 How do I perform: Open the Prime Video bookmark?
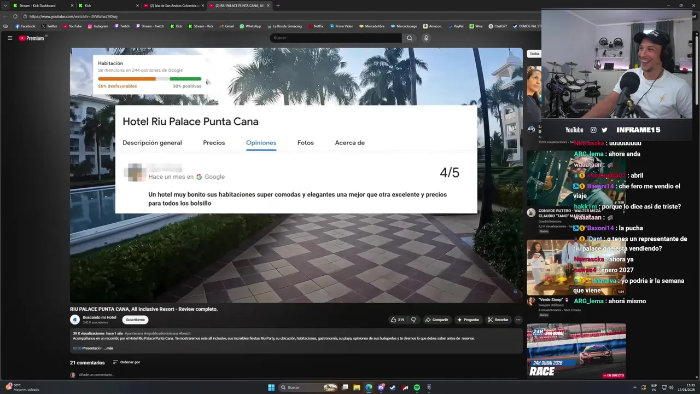point(341,26)
